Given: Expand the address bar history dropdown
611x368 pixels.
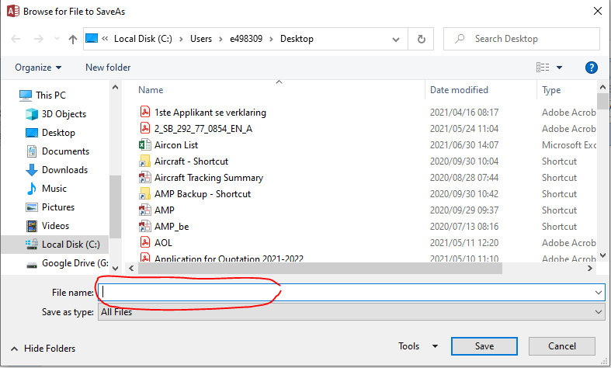Looking at the screenshot, I should [x=396, y=40].
